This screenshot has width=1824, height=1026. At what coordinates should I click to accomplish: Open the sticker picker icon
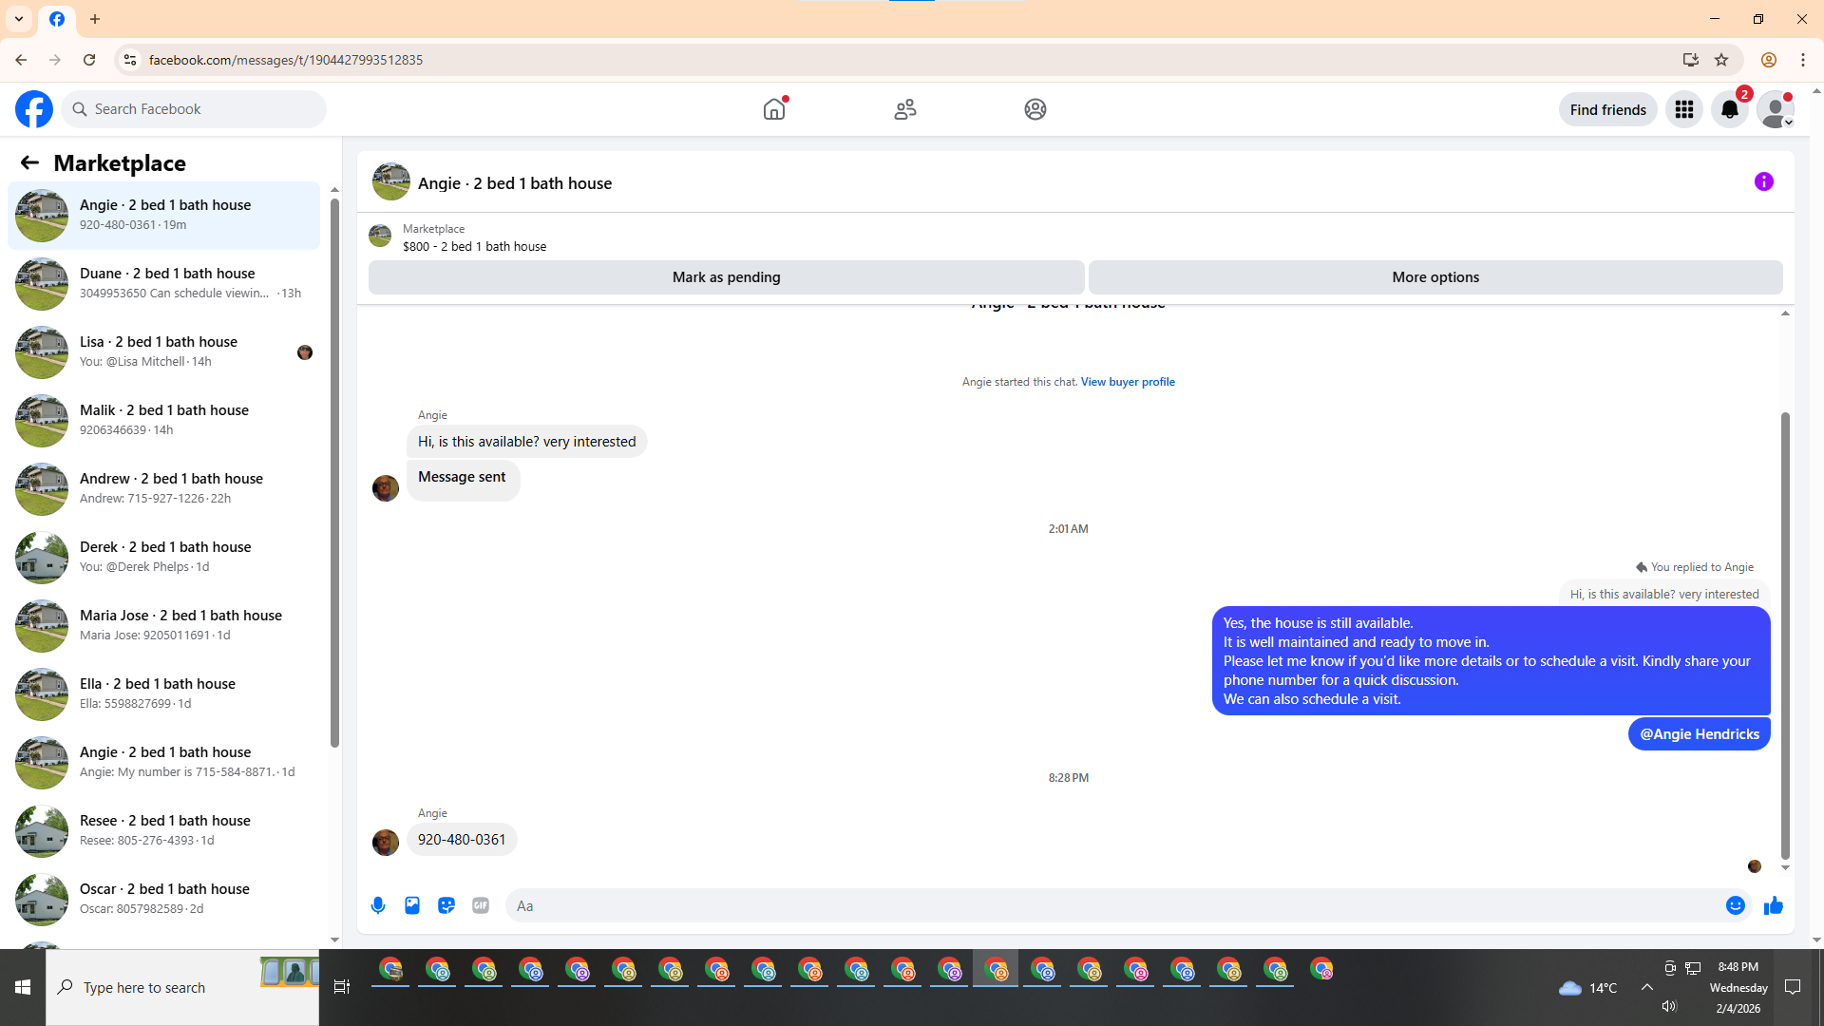446,905
